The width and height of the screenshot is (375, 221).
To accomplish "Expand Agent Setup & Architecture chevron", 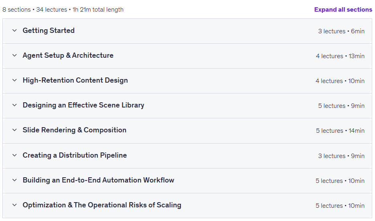I will point(14,55).
